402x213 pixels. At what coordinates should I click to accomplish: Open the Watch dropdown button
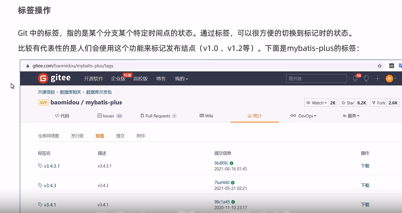(317, 103)
